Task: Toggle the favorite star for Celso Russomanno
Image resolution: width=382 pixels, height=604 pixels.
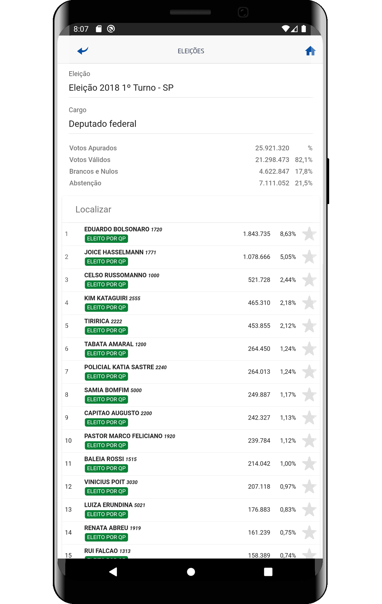Action: (x=309, y=280)
